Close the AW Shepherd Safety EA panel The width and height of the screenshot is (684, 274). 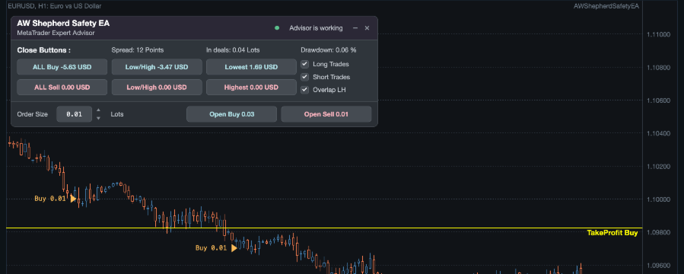point(367,28)
